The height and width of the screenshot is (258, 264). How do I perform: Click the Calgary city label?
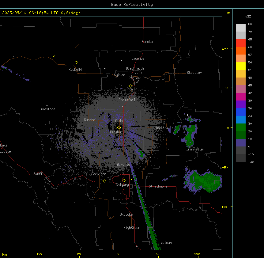pyautogui.click(x=122, y=185)
